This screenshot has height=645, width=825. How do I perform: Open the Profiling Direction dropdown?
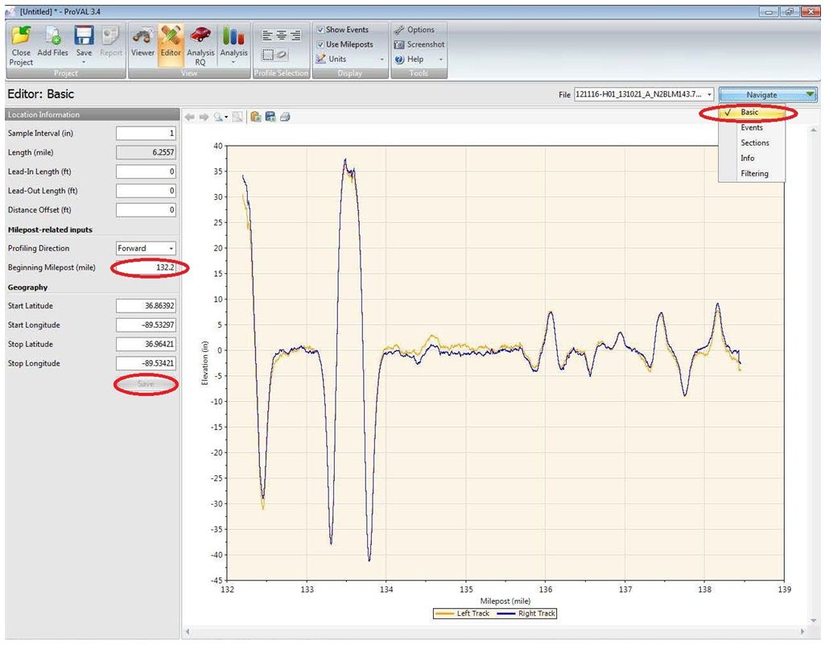[x=146, y=248]
